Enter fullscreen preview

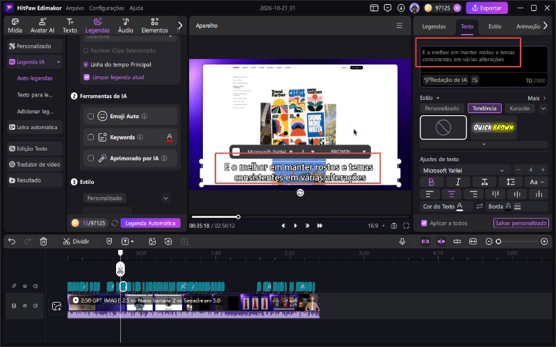pyautogui.click(x=406, y=226)
